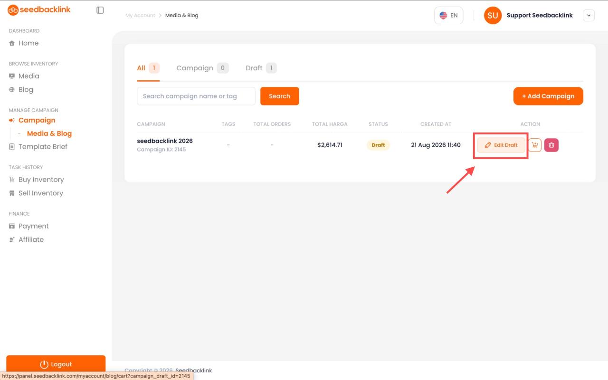Viewport: 608px width, 380px height.
Task: Click the STATUS column header
Action: click(x=378, y=124)
